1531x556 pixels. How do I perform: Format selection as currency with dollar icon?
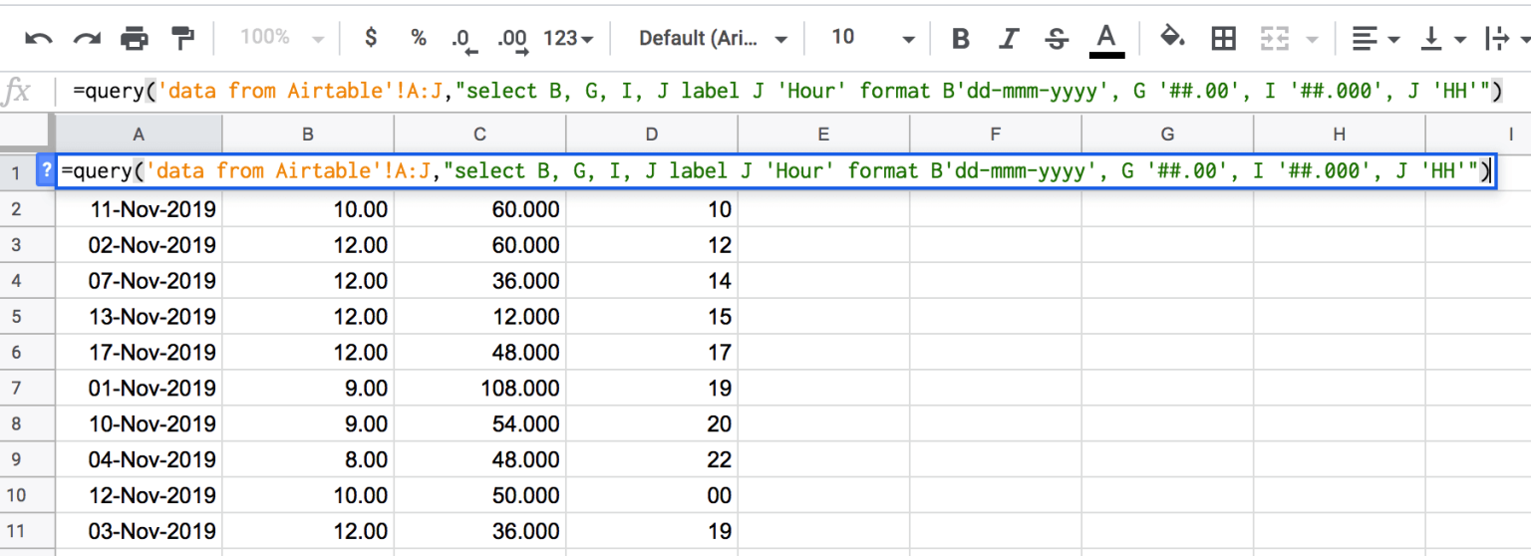[371, 38]
